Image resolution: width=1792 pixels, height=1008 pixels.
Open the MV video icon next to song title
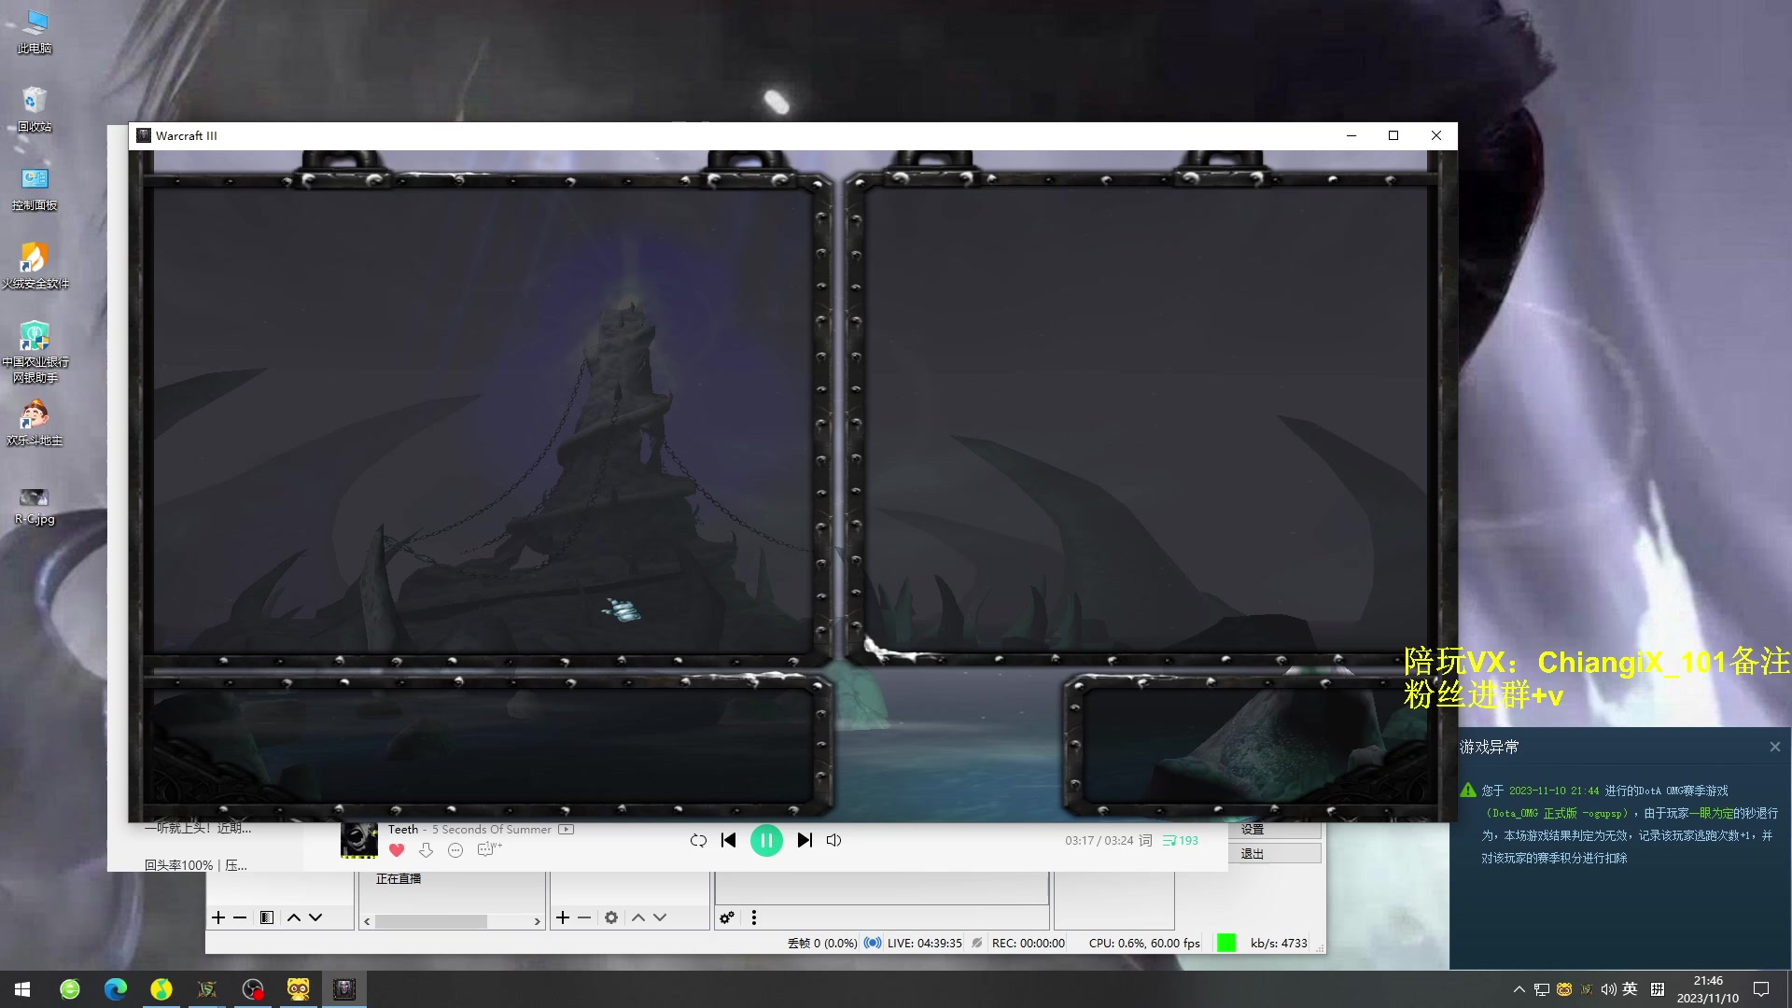click(x=566, y=829)
